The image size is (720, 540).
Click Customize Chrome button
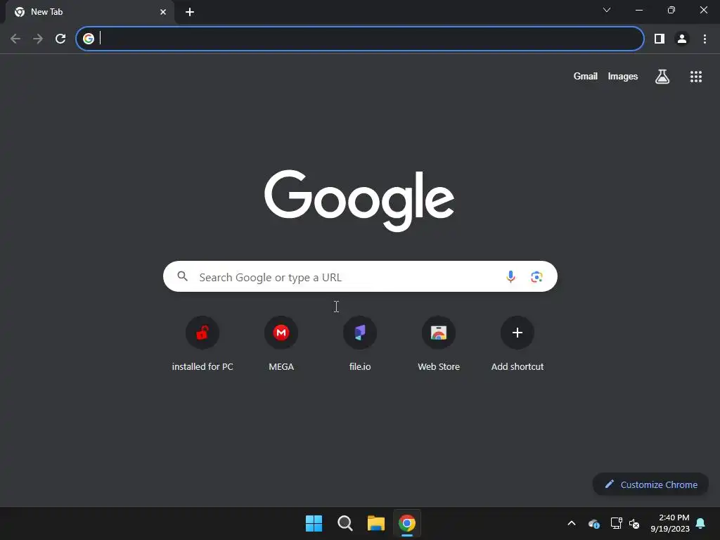click(x=650, y=484)
